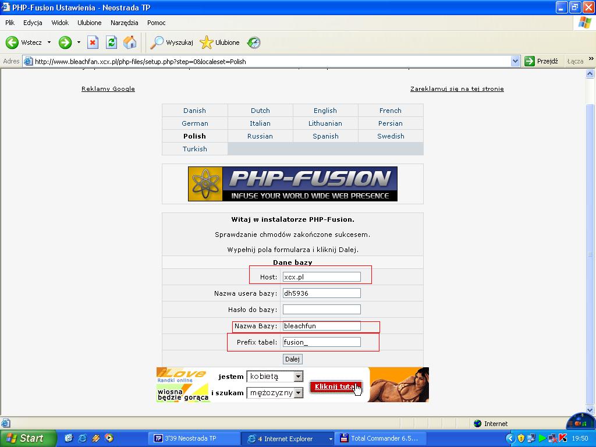
Task: Open Back button history dropdown arrow
Action: pyautogui.click(x=49, y=42)
